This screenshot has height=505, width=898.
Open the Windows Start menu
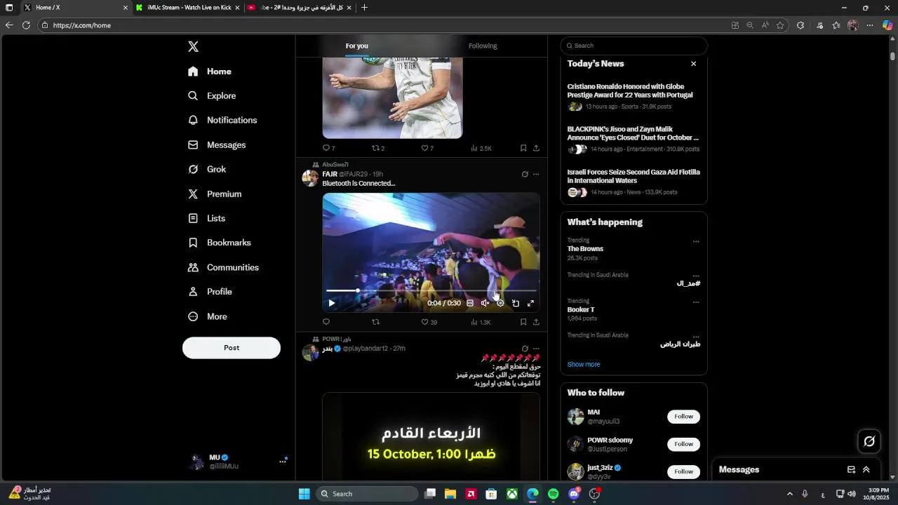coord(304,494)
